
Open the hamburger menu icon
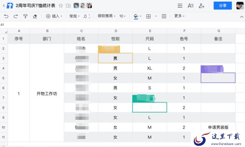coord(180,6)
